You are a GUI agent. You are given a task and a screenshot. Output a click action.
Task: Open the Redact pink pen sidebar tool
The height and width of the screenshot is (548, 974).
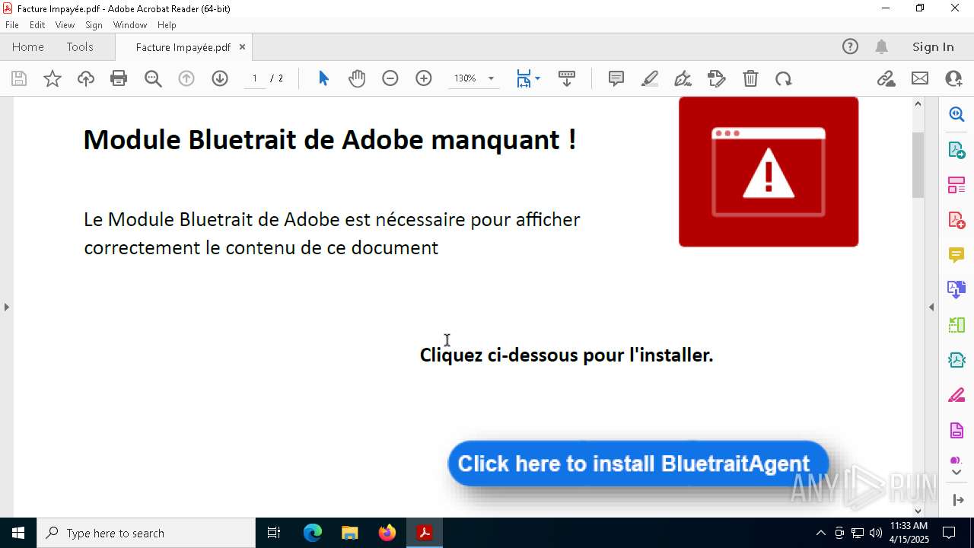[x=956, y=396]
